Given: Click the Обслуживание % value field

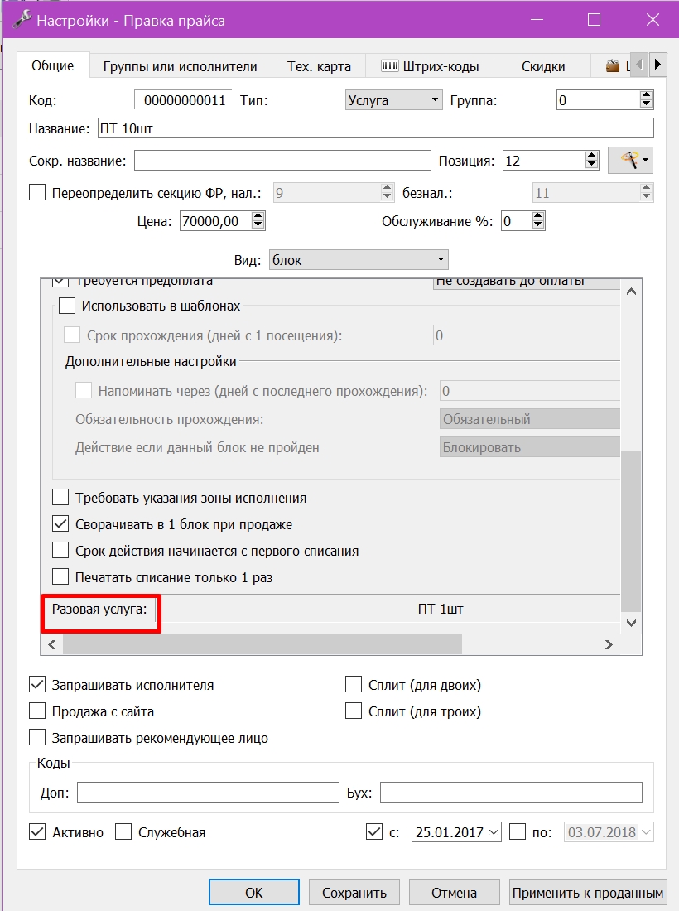Looking at the screenshot, I should coord(517,221).
